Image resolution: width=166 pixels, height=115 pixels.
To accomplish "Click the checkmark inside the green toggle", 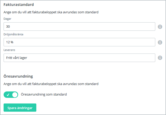I will pos(8,95).
